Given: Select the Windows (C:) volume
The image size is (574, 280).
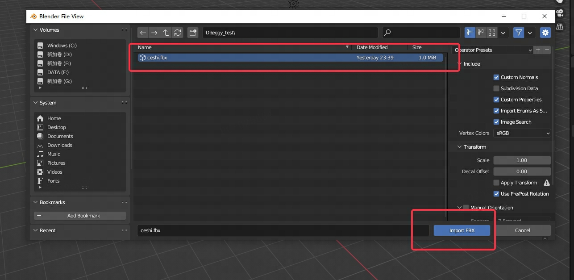Looking at the screenshot, I should pyautogui.click(x=62, y=46).
